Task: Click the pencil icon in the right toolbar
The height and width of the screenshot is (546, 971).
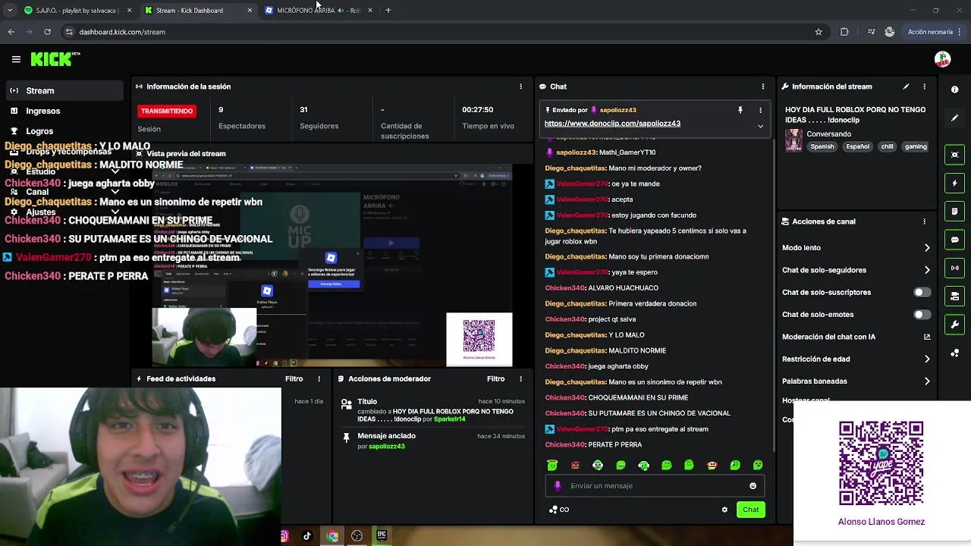Action: click(954, 118)
